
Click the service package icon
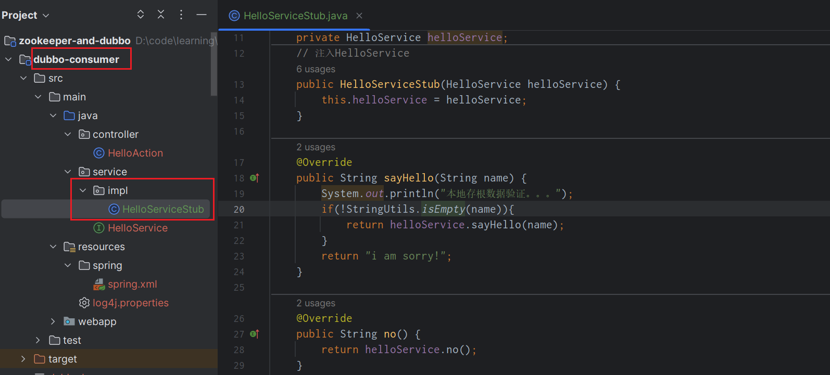[84, 172]
